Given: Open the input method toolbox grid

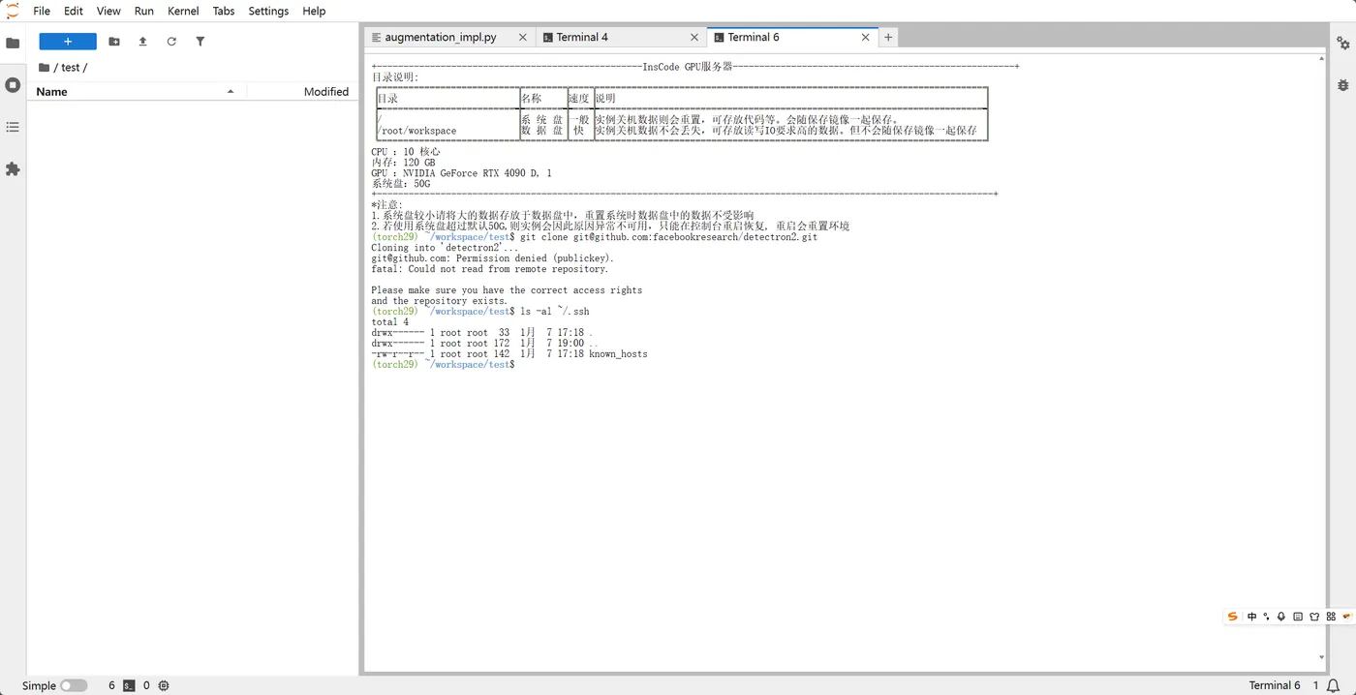Looking at the screenshot, I should point(1331,617).
